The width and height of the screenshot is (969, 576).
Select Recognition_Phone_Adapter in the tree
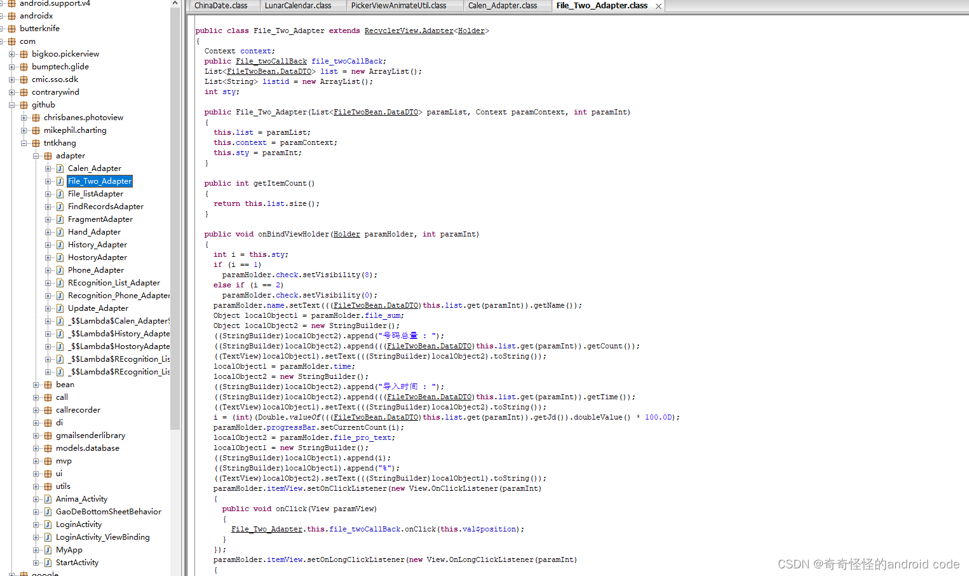[x=119, y=296]
